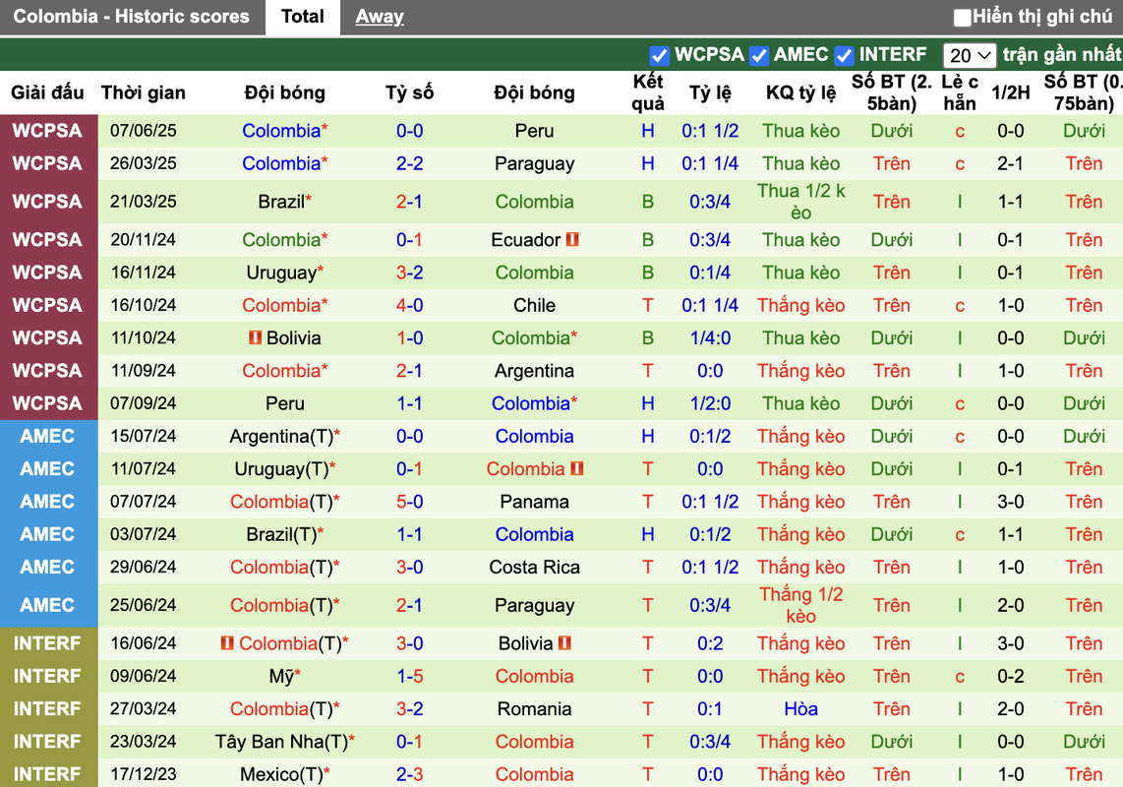
Task: Click Romania in the 27/03/24 row
Action: tap(534, 709)
